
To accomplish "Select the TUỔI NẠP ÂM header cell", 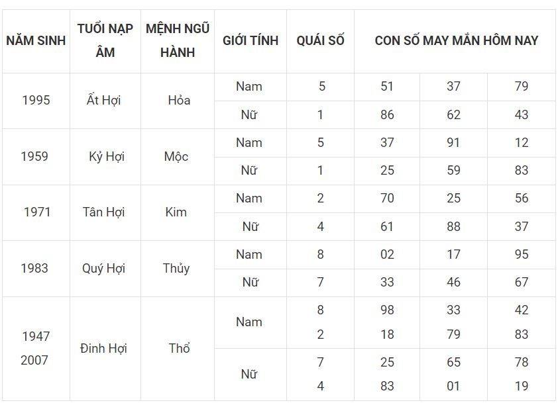I will click(105, 40).
